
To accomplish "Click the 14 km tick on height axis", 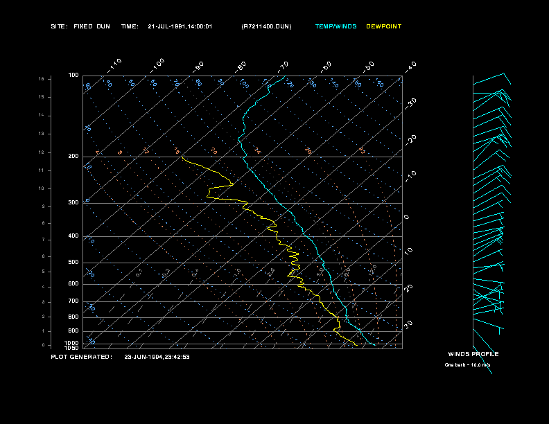I will pyautogui.click(x=42, y=115).
